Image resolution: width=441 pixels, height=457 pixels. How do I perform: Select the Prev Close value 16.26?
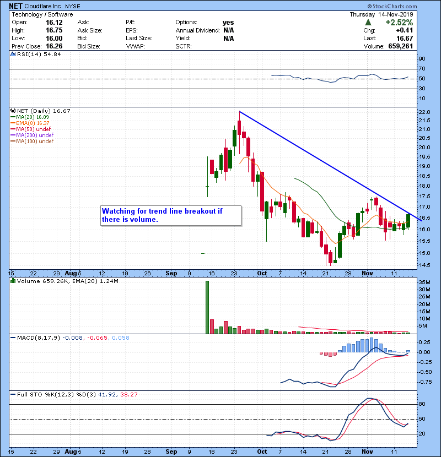[54, 46]
